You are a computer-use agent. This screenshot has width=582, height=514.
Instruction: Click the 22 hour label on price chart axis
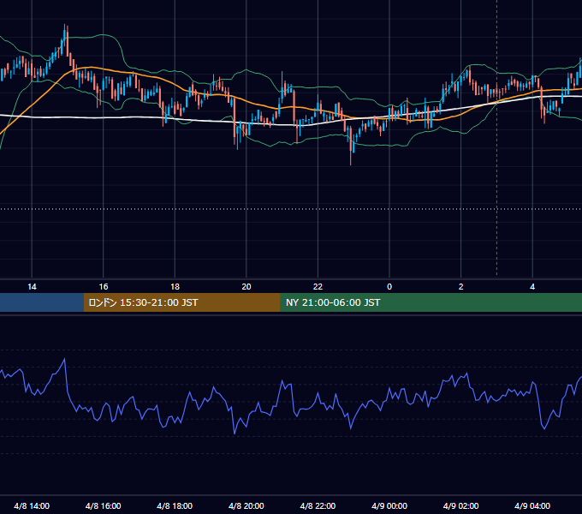[x=318, y=287]
